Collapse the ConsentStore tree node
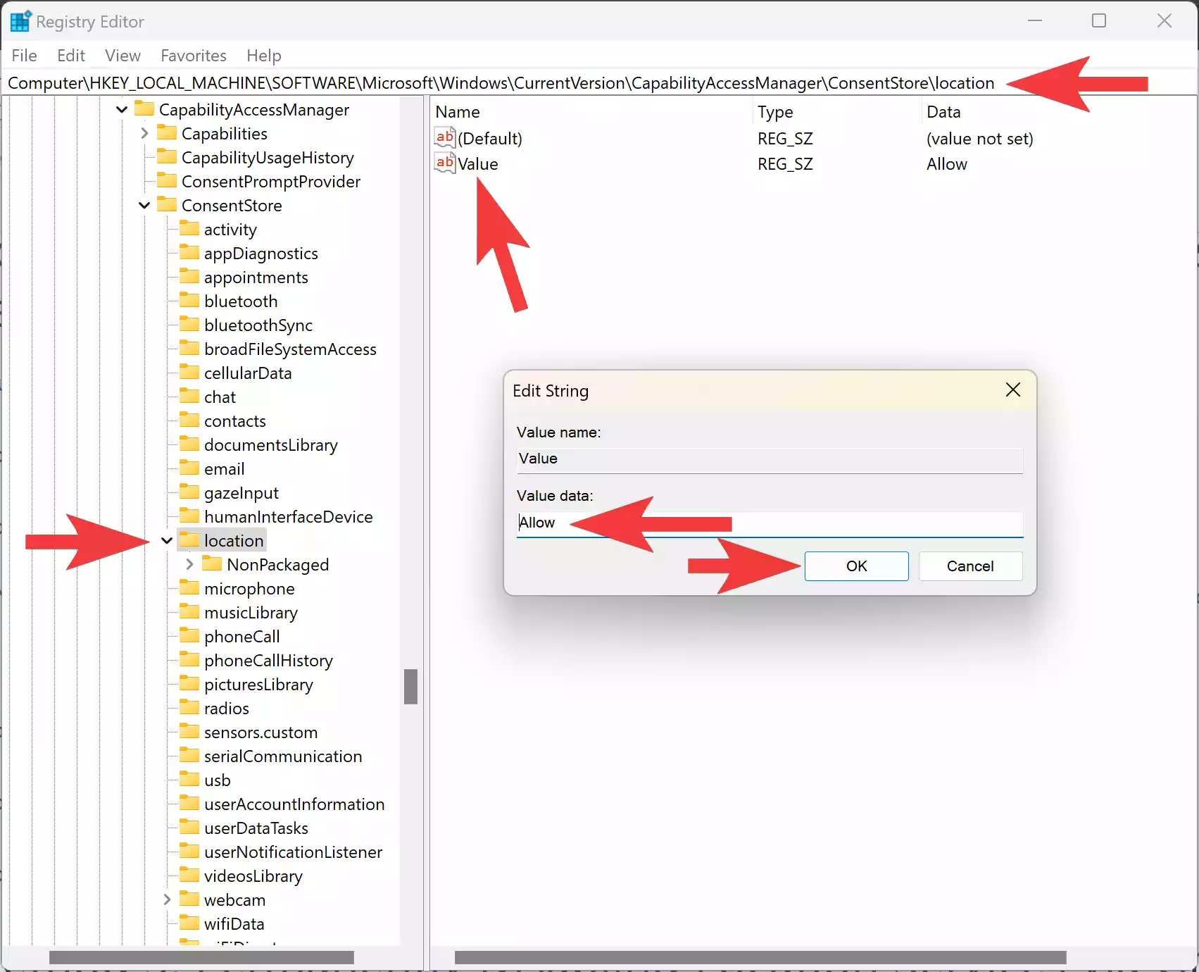The height and width of the screenshot is (972, 1199). (x=144, y=205)
